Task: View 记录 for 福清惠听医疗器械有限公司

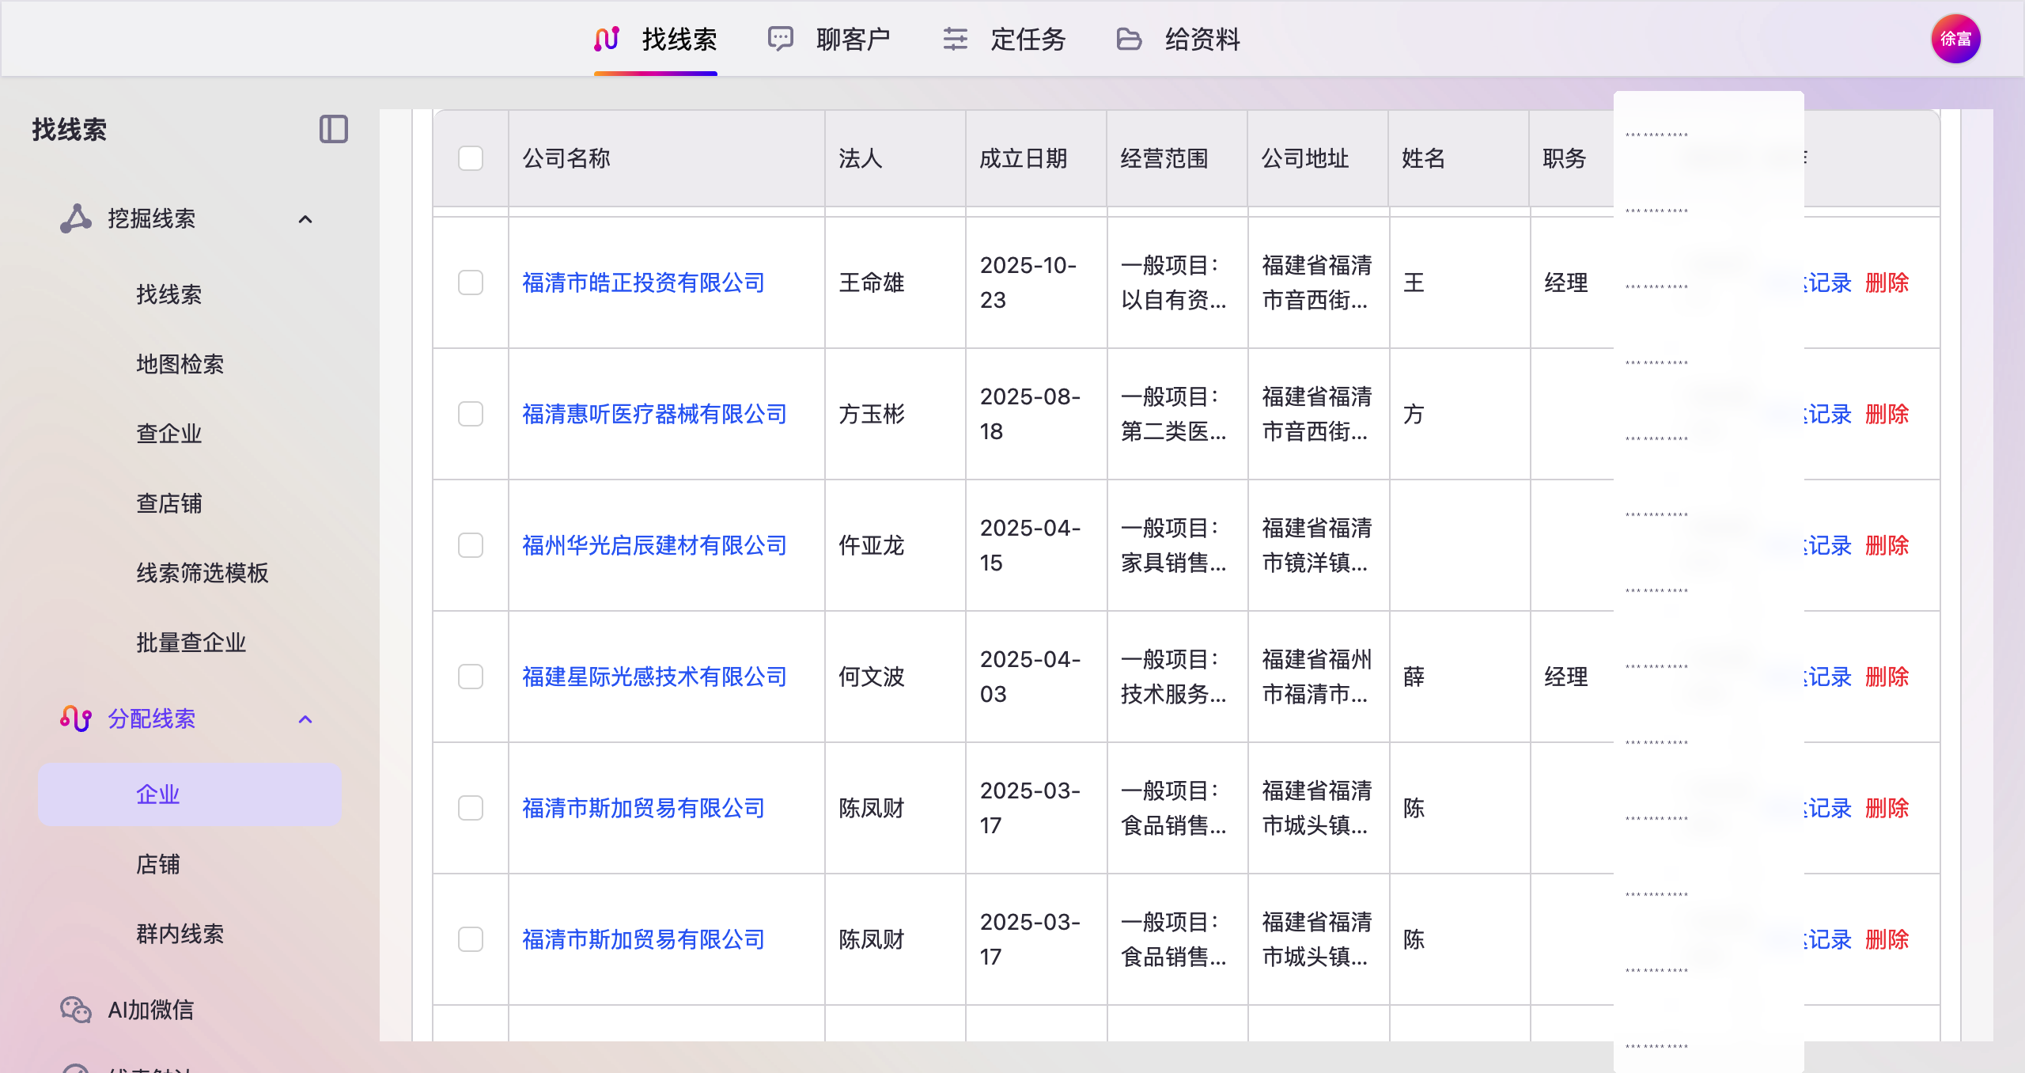Action: (x=1828, y=414)
